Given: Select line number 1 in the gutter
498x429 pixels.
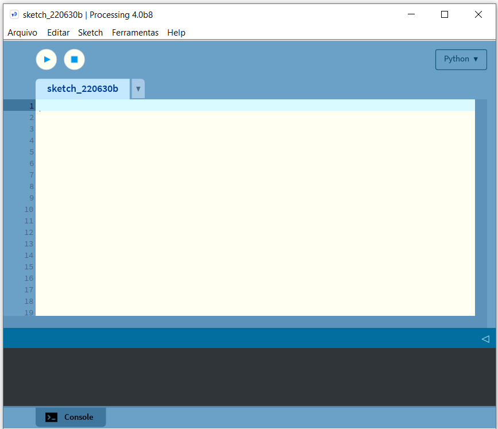Looking at the screenshot, I should click(32, 106).
